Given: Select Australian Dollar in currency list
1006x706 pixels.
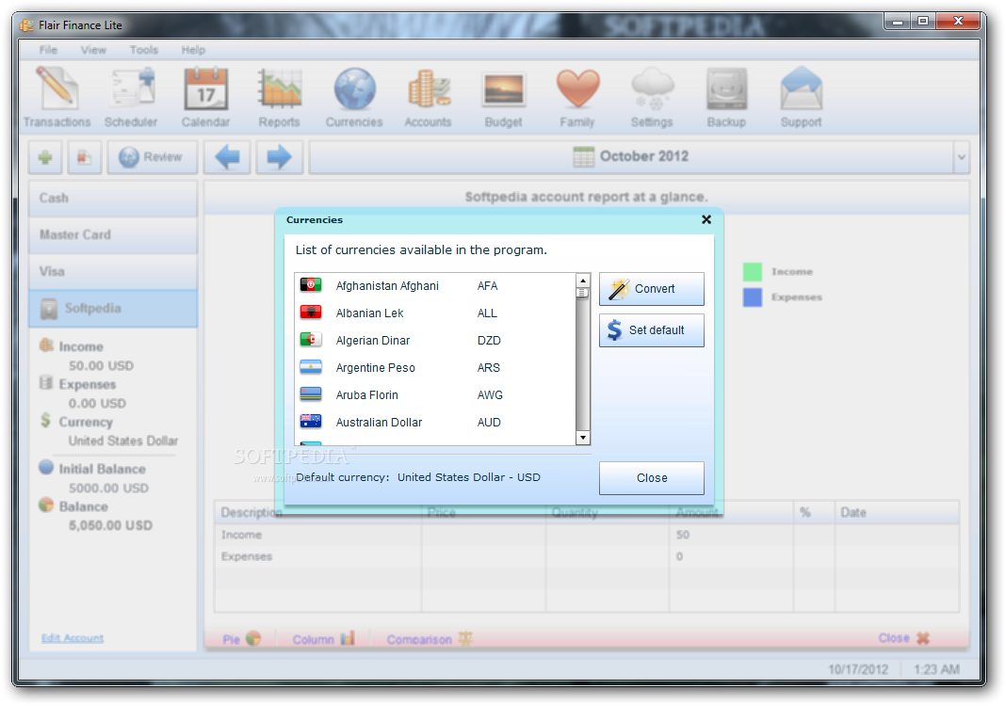Looking at the screenshot, I should [435, 423].
